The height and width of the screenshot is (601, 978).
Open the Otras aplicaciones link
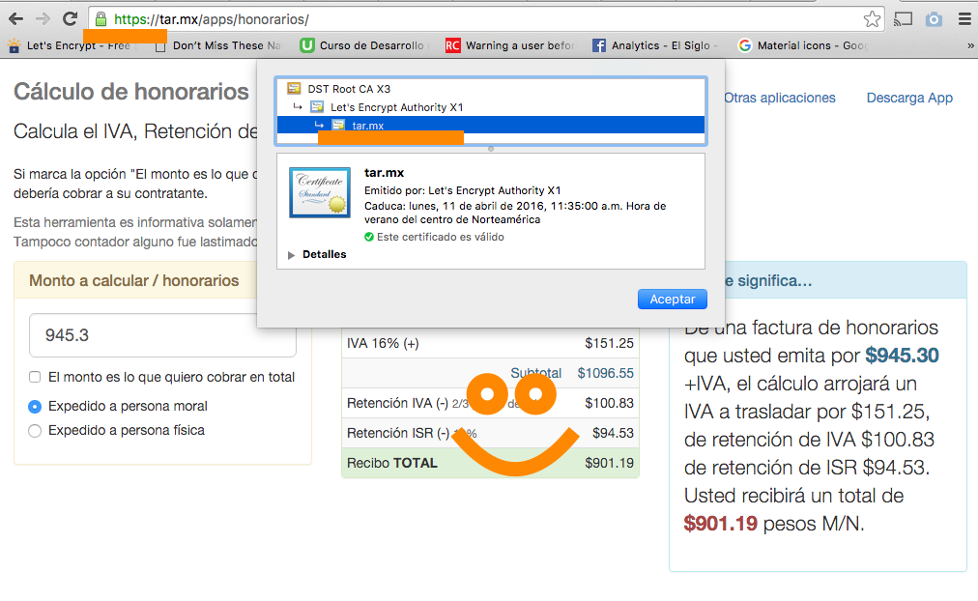pyautogui.click(x=780, y=98)
